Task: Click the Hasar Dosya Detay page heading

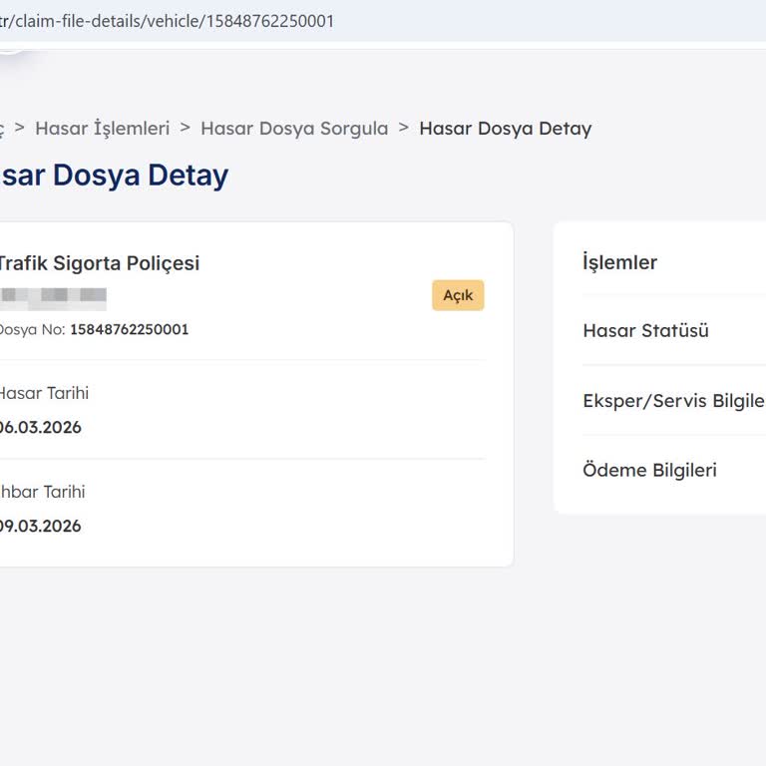Action: coord(115,175)
